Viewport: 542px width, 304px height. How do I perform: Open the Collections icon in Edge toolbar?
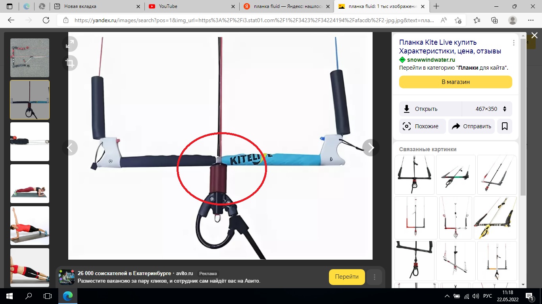(494, 20)
